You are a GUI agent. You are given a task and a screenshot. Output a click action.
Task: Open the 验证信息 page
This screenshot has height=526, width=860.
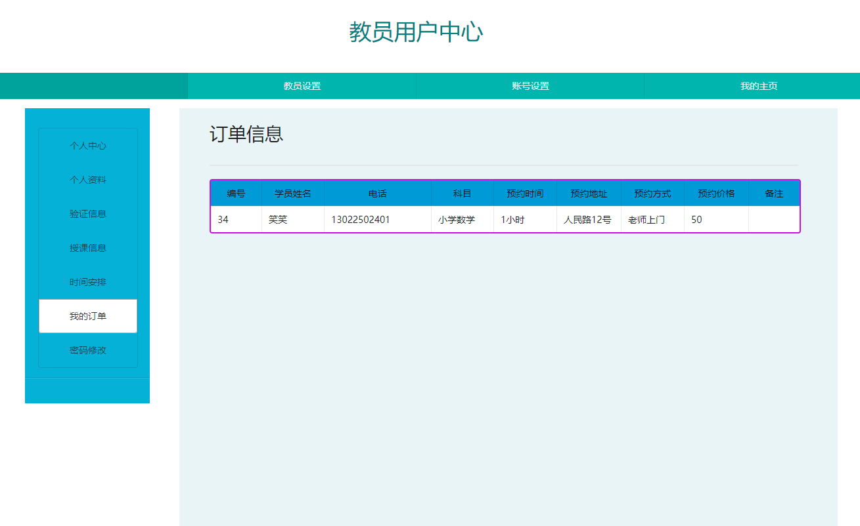[87, 214]
